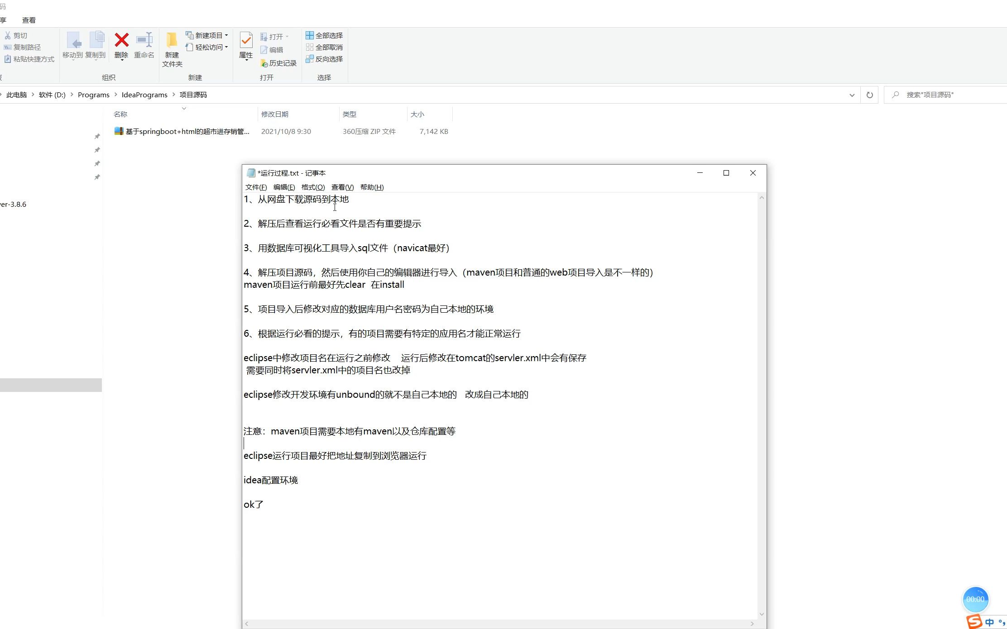Click Notepad vertical scrollbar down arrow
Viewport: 1007px width, 629px height.
tap(762, 614)
